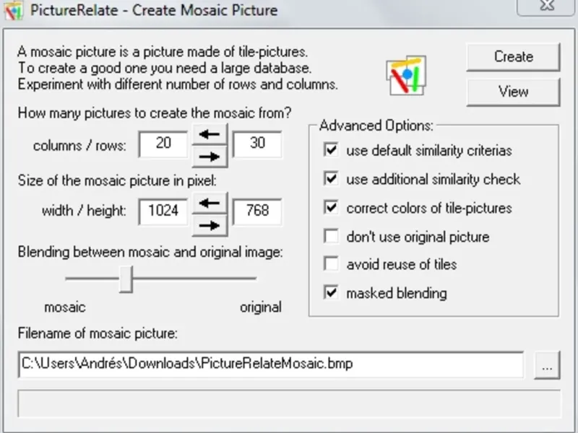
Task: Click the PictureRelate mosaic logo image
Action: 406,76
